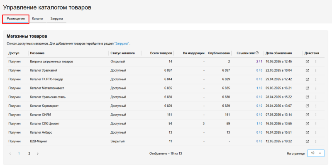Open three-dot menu for Каталог ОИЯИ

[316, 115]
